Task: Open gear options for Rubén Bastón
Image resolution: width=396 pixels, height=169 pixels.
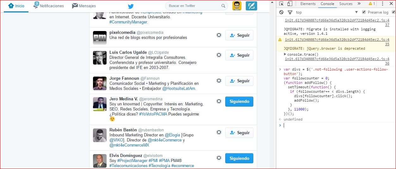Action: pyautogui.click(x=219, y=133)
